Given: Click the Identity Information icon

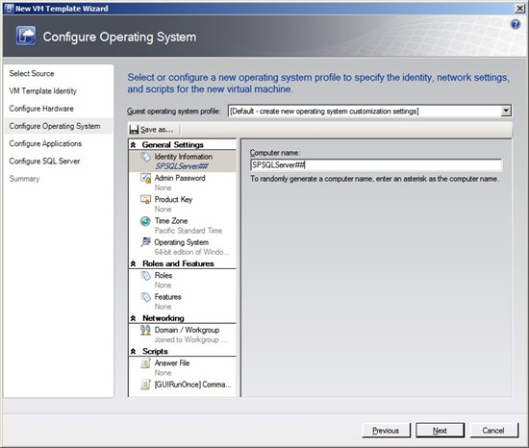Looking at the screenshot, I should (145, 157).
